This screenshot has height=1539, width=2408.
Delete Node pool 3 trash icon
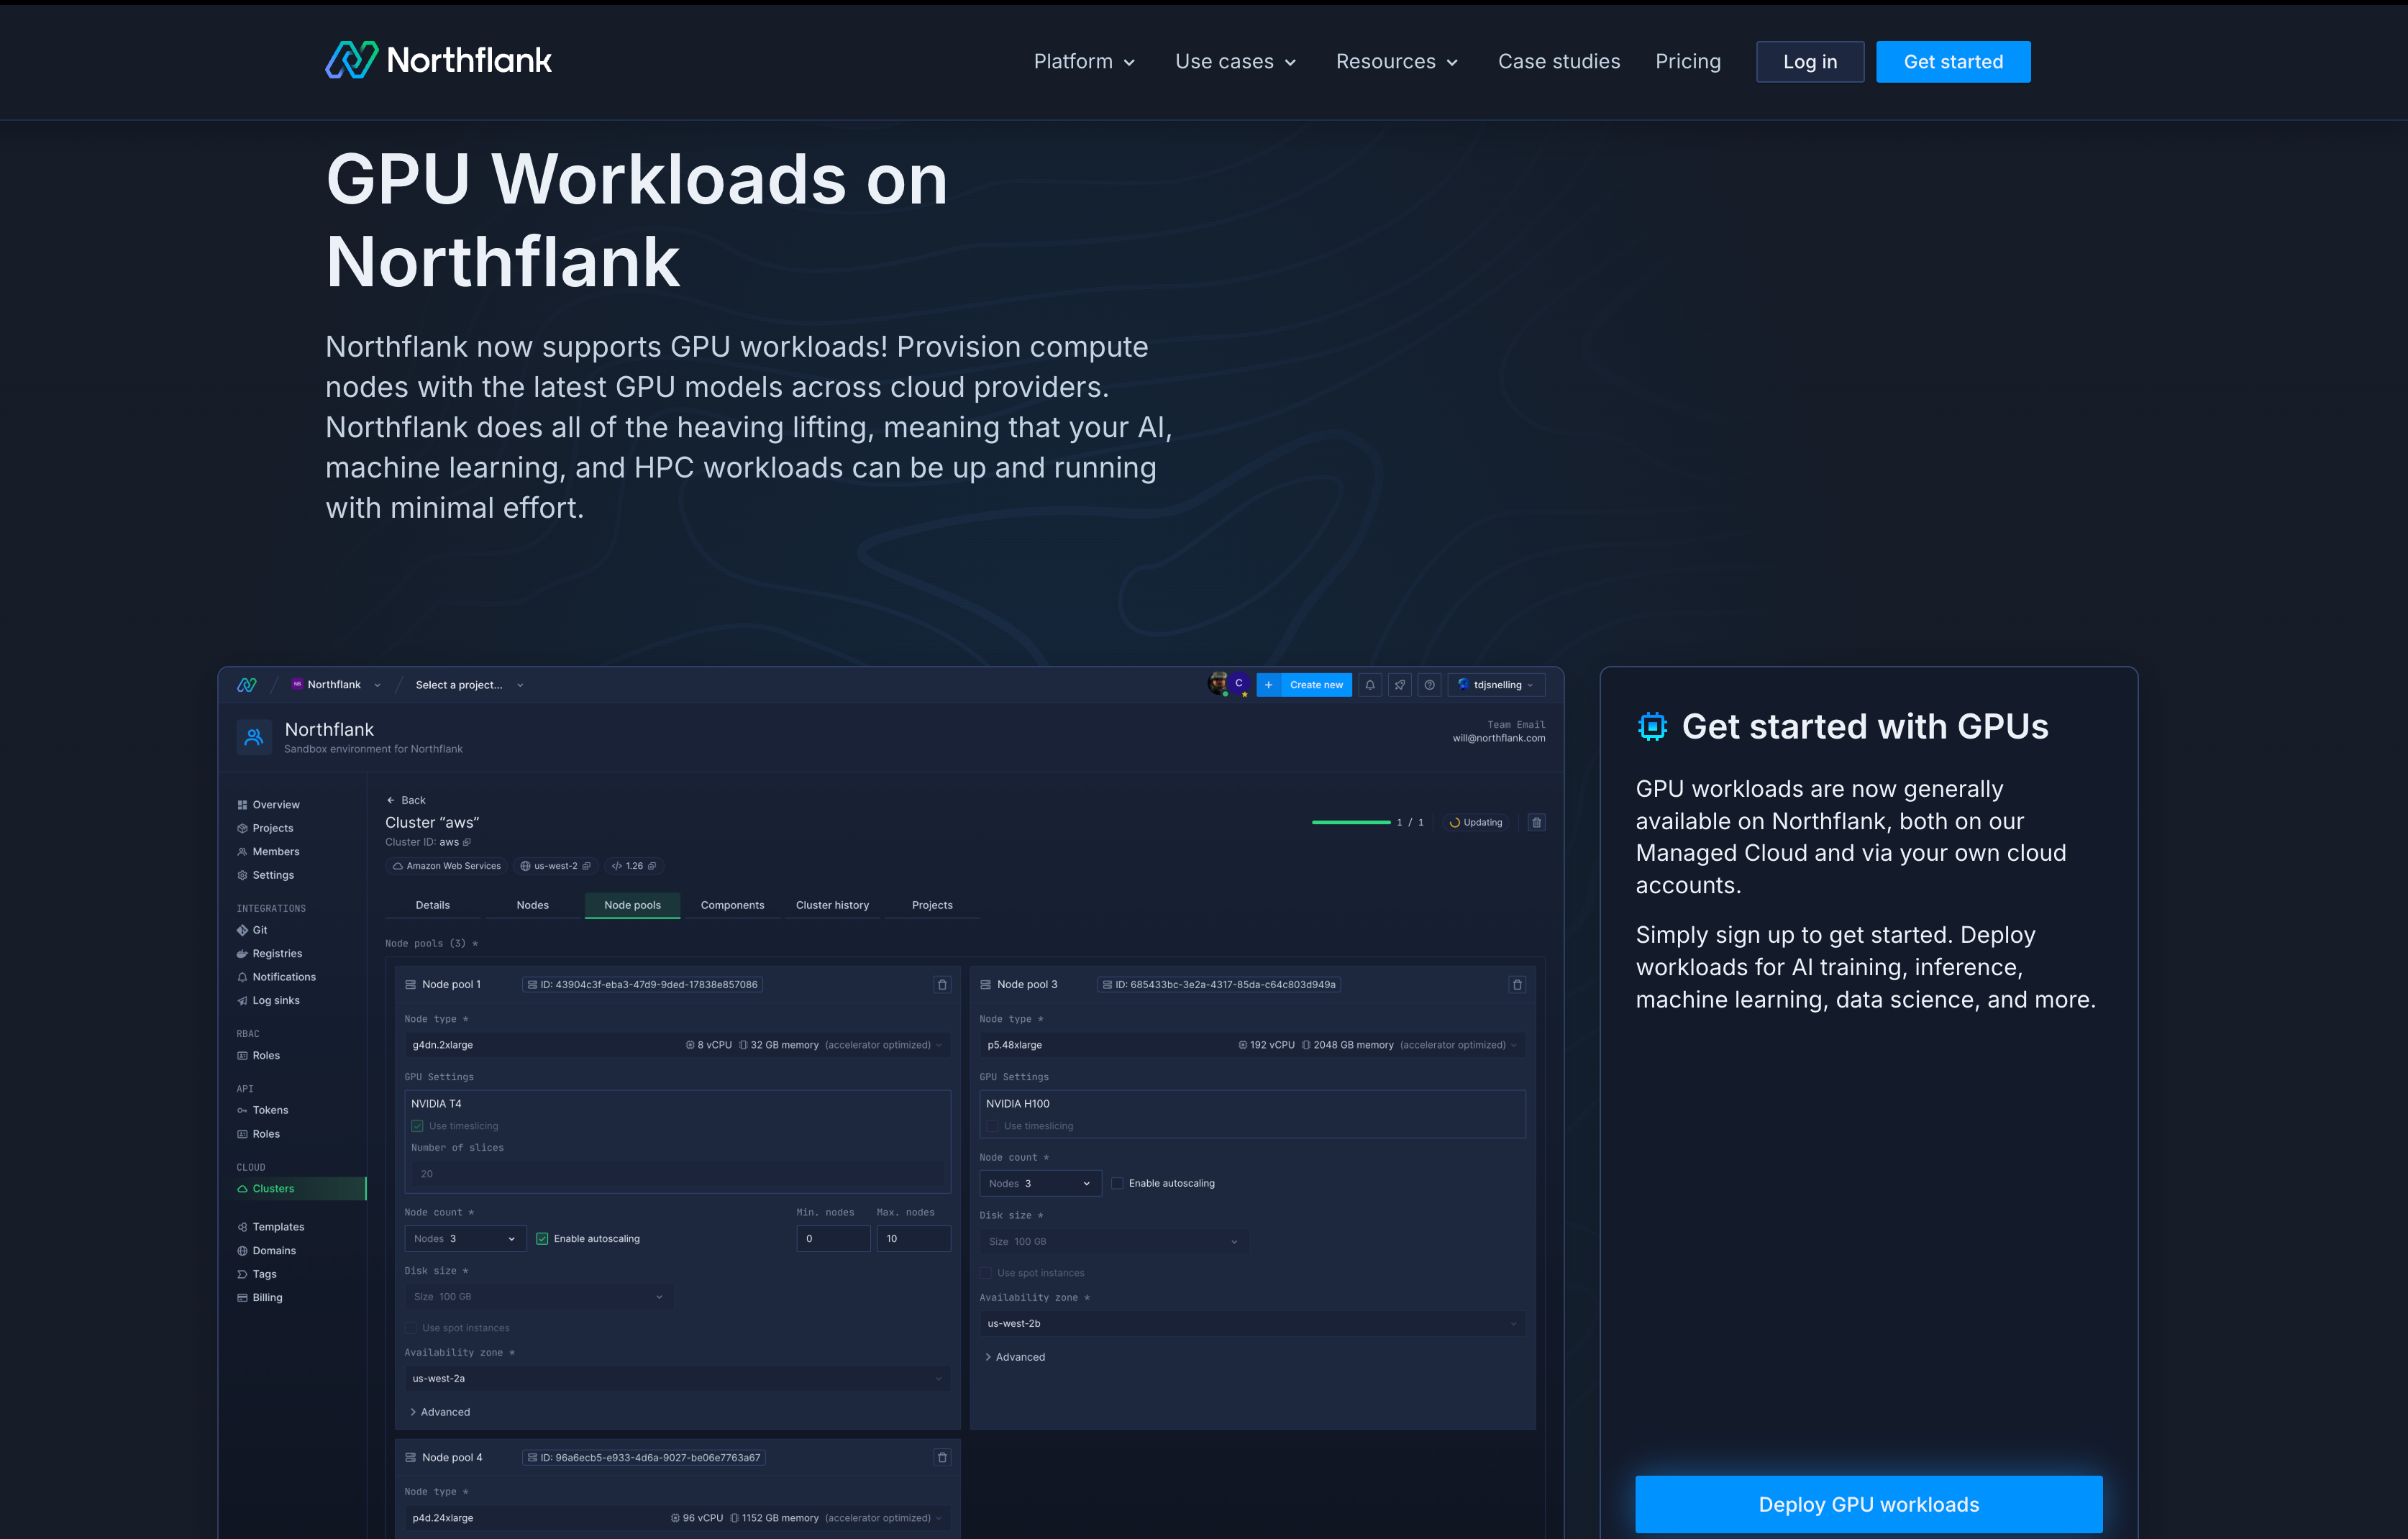pyautogui.click(x=1517, y=985)
